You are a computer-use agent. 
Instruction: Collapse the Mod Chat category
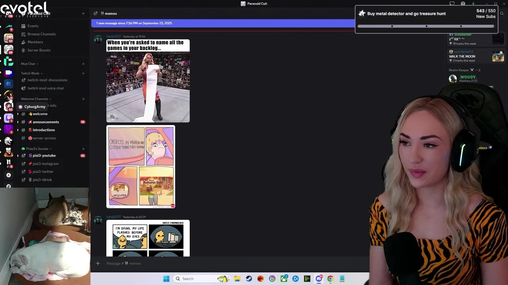pos(30,64)
